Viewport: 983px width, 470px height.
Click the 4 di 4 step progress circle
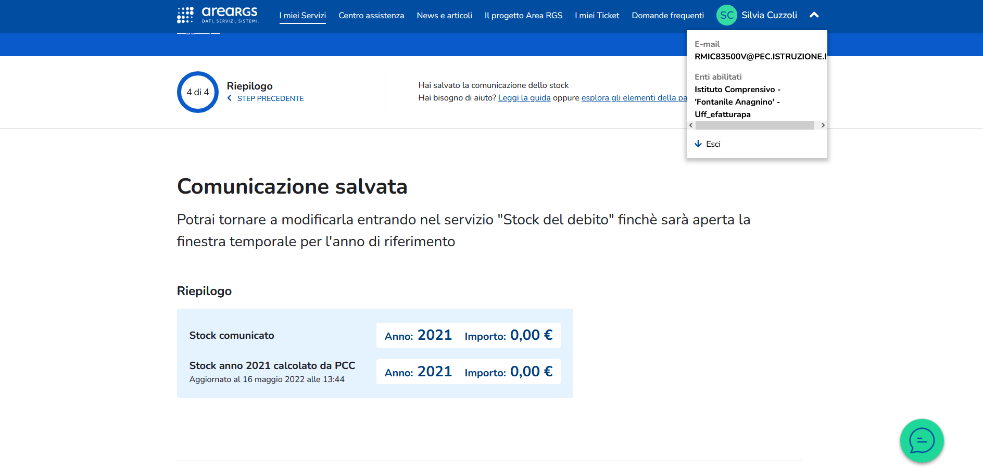(198, 92)
